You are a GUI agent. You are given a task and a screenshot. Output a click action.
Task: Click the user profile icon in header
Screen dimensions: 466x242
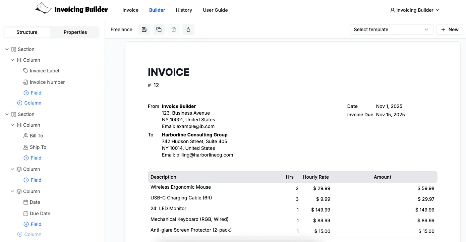pyautogui.click(x=393, y=10)
